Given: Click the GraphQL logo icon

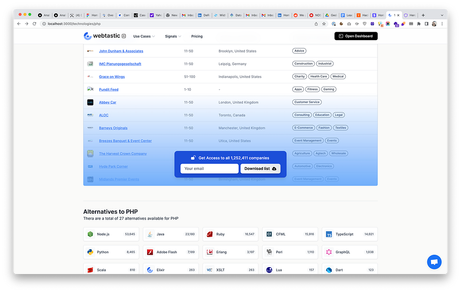Looking at the screenshot, I should tap(329, 252).
